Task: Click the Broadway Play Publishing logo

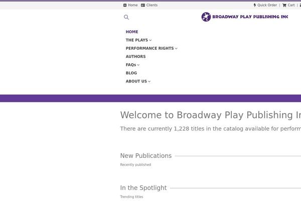Action: tap(245, 17)
